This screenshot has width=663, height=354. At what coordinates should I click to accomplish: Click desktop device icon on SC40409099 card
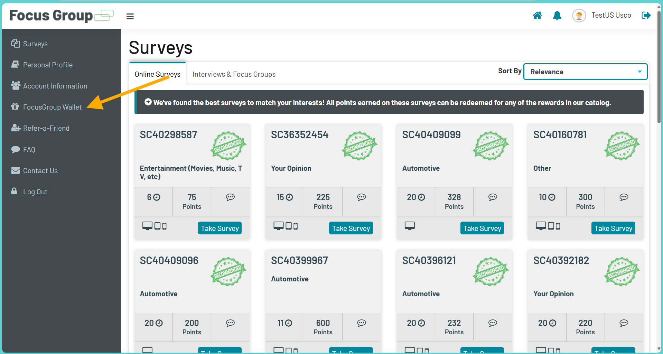pos(410,226)
